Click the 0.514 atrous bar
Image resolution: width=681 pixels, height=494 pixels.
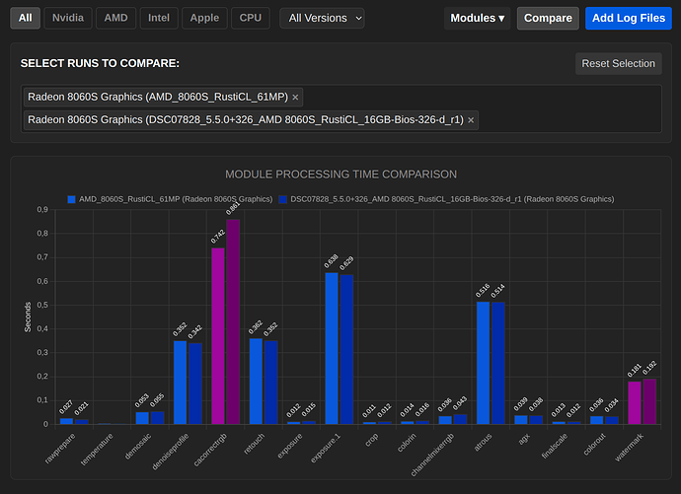coord(498,363)
